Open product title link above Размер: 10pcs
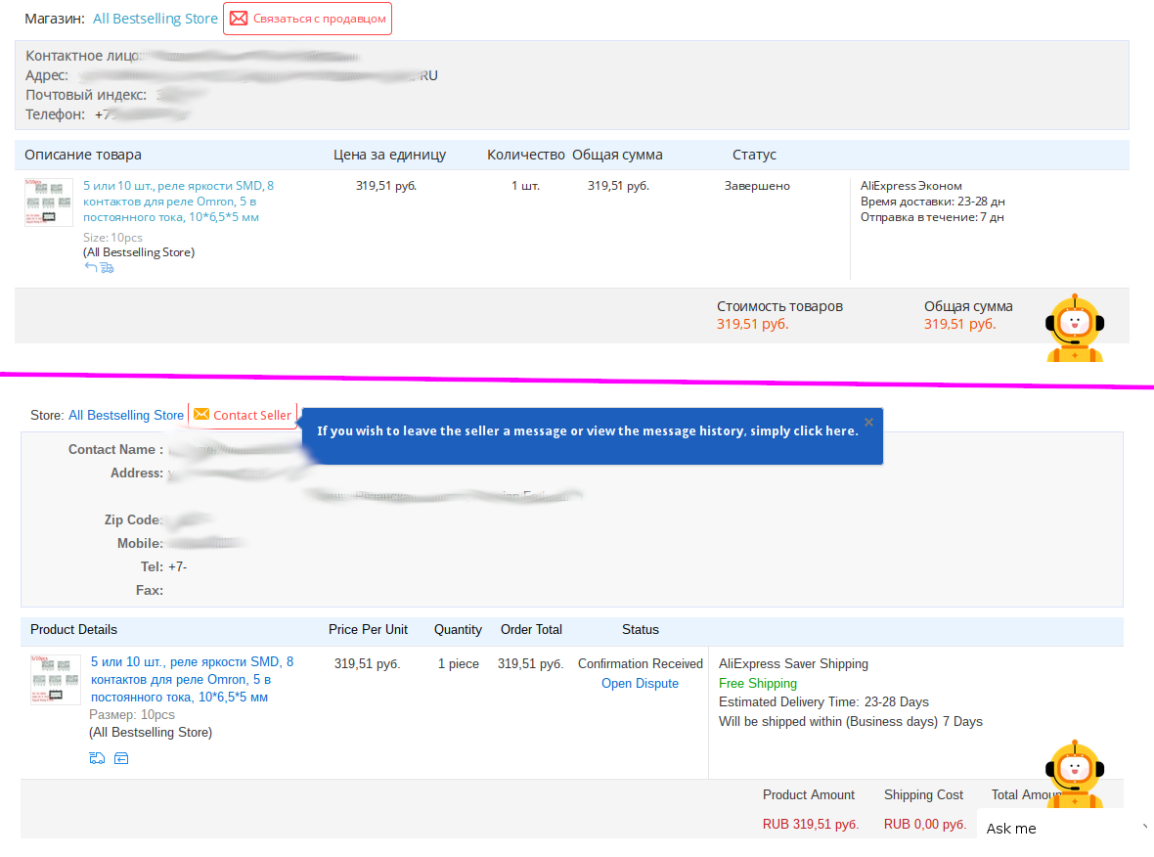The width and height of the screenshot is (1154, 857). tap(192, 680)
